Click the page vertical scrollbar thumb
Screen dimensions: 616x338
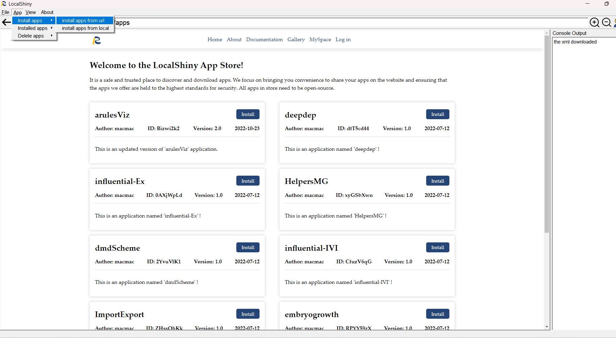tap(547, 134)
